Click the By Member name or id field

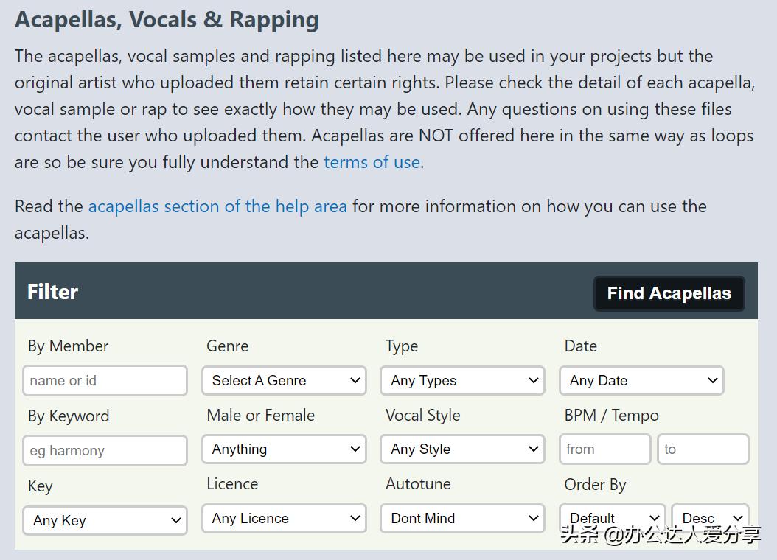tap(105, 381)
